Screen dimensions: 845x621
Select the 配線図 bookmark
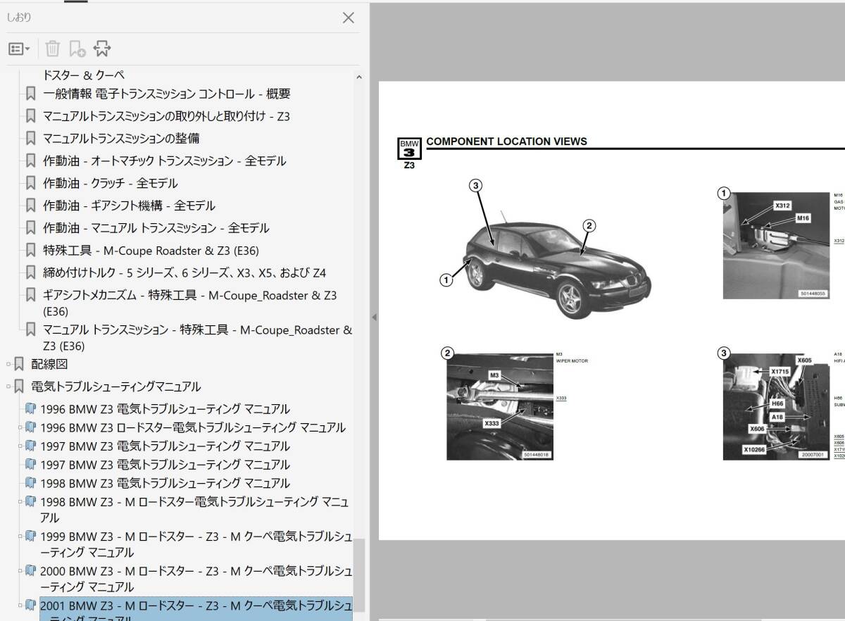(49, 364)
